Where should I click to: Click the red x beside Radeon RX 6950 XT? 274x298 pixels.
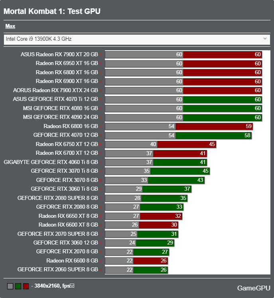[x=101, y=64]
